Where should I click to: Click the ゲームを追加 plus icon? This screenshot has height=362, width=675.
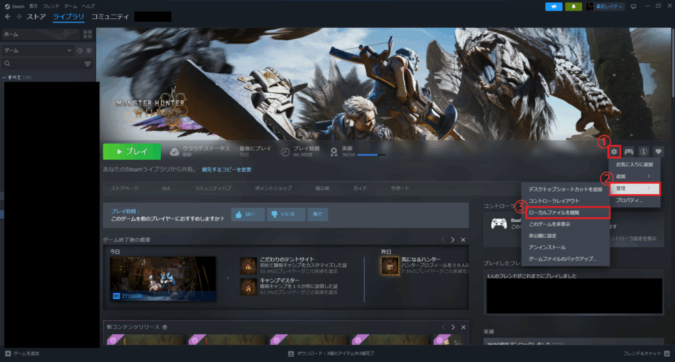click(8, 353)
